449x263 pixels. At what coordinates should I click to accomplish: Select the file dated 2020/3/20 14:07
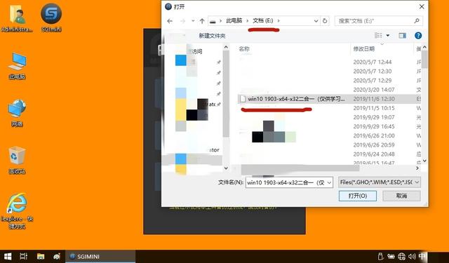click(329, 90)
